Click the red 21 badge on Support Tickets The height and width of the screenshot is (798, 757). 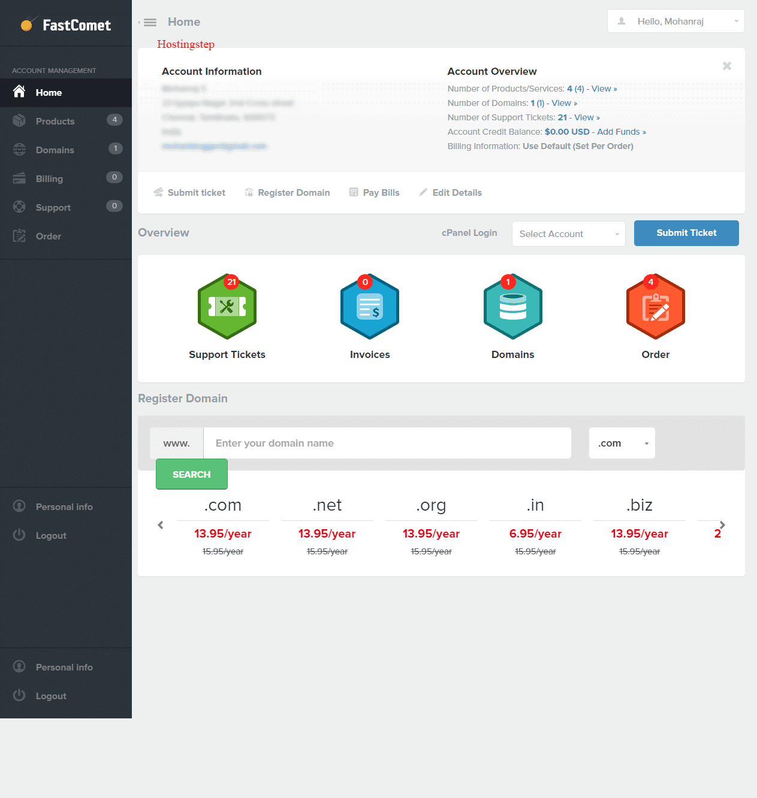(231, 282)
